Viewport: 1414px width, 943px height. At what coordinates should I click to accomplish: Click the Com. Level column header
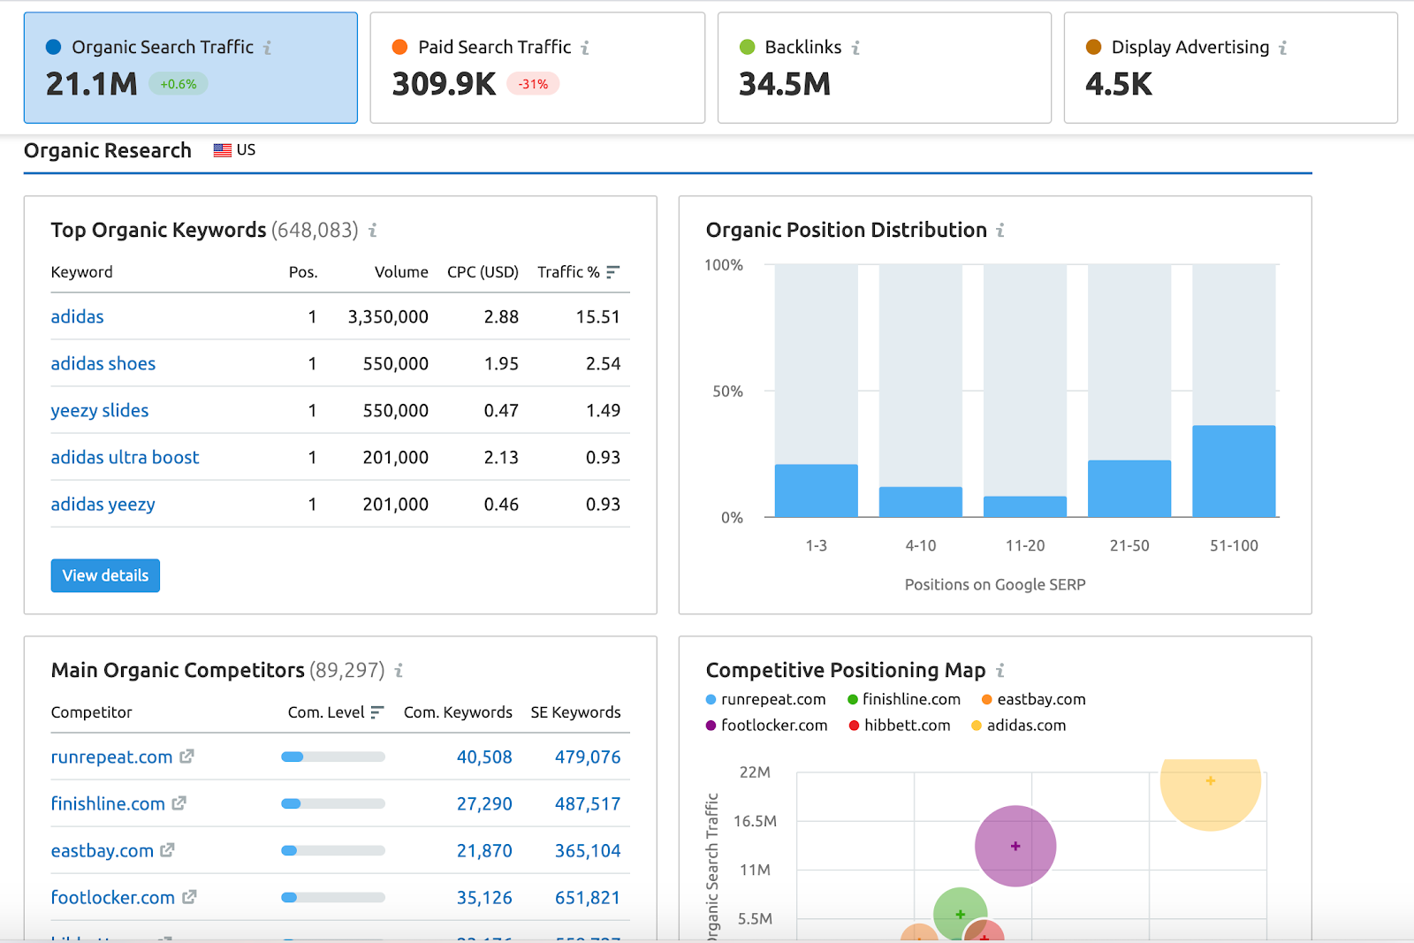(x=326, y=712)
